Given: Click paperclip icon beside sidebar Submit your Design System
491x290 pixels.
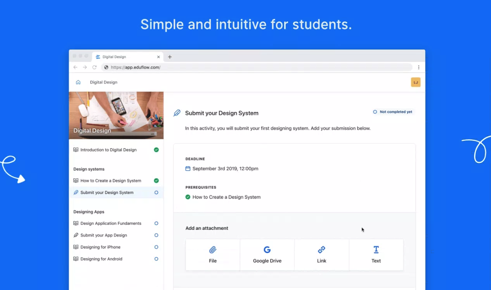Looking at the screenshot, I should (x=76, y=193).
